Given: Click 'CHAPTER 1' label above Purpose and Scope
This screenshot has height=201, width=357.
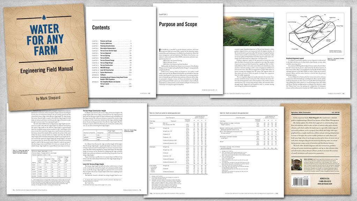Looking at the screenshot, I should point(163,14).
